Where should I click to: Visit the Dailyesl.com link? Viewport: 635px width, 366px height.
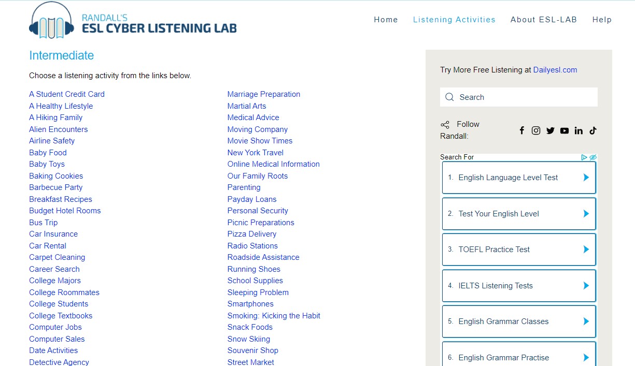[555, 69]
